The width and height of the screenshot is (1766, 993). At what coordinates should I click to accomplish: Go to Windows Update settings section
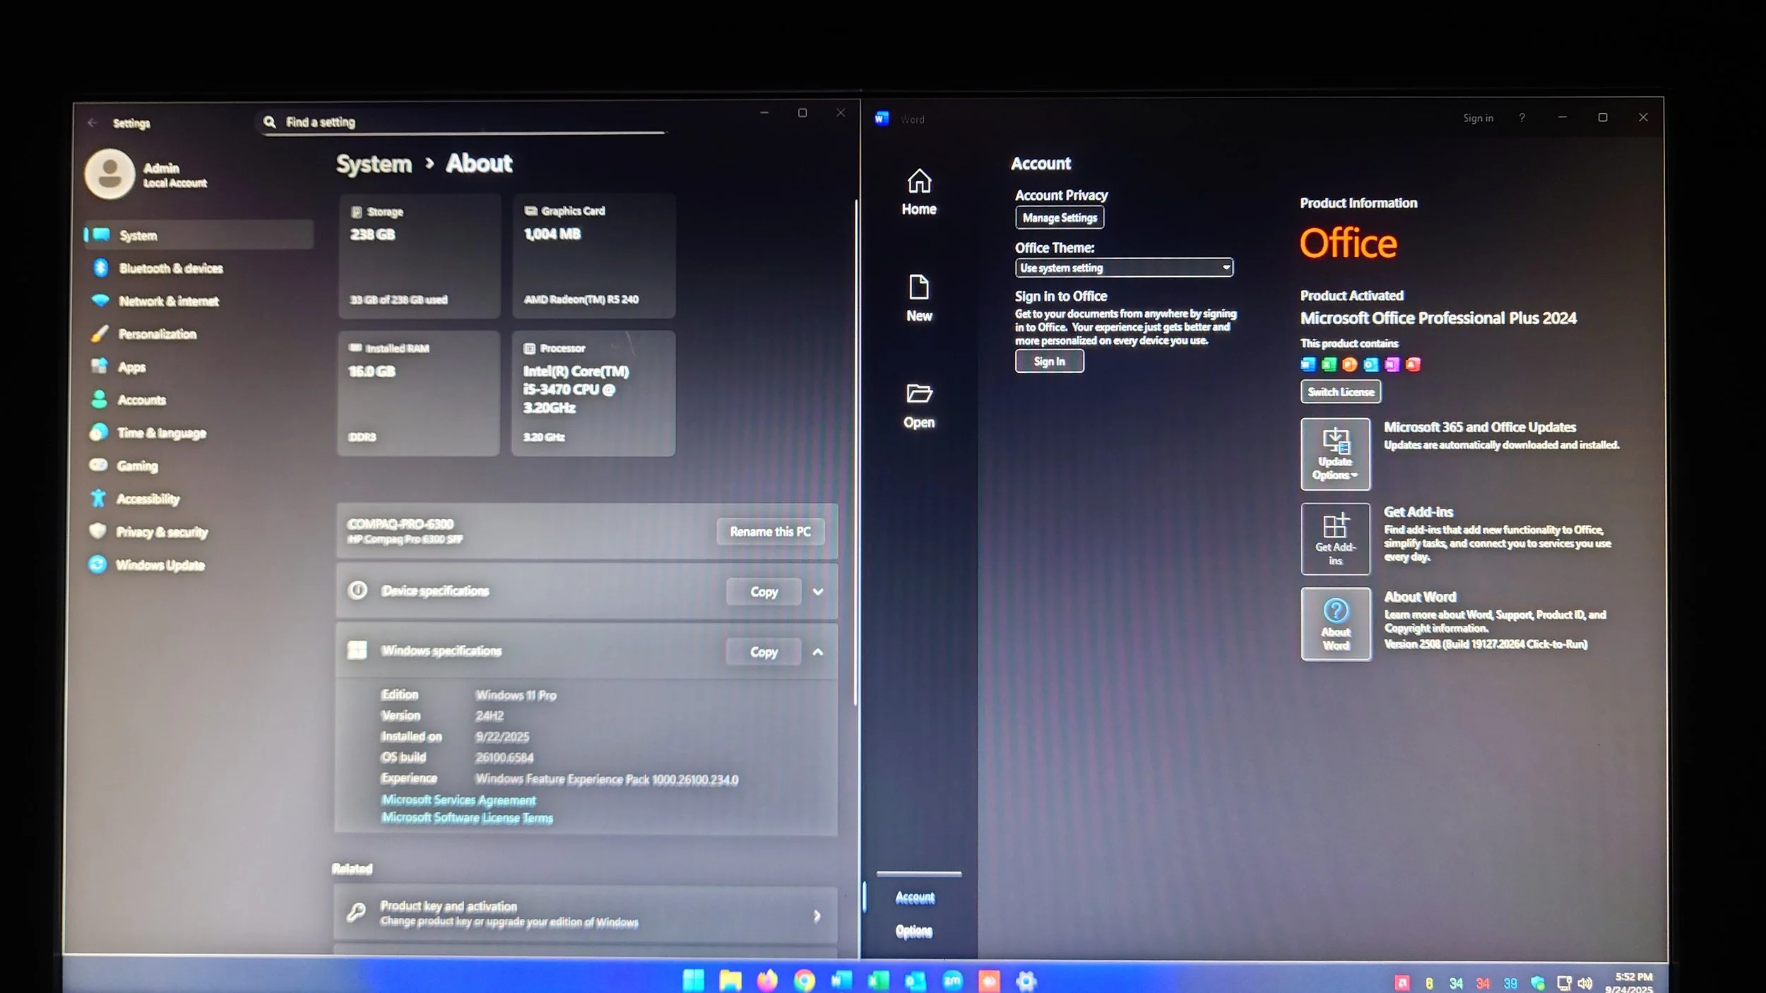tap(160, 565)
